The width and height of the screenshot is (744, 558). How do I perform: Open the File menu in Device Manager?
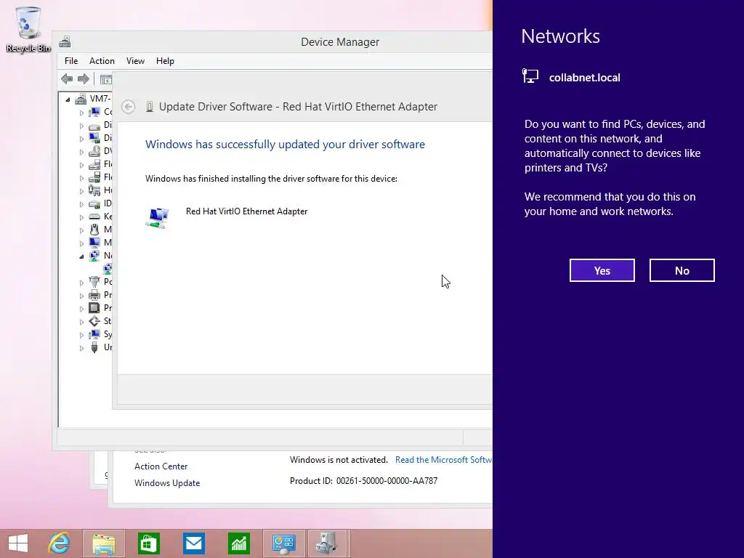click(x=71, y=61)
